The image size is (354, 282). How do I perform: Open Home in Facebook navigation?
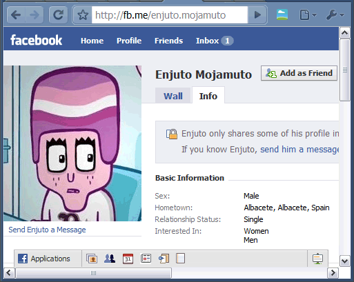tap(92, 41)
